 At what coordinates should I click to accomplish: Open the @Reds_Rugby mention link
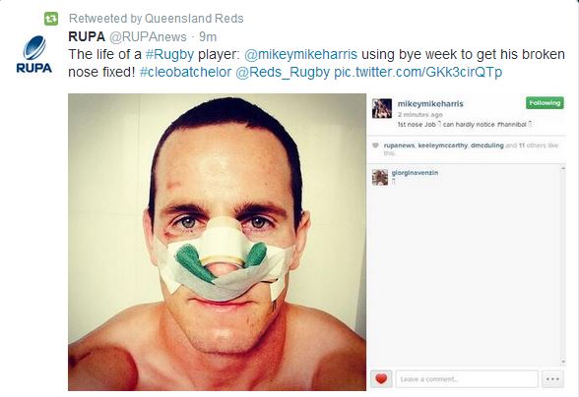pyautogui.click(x=282, y=73)
